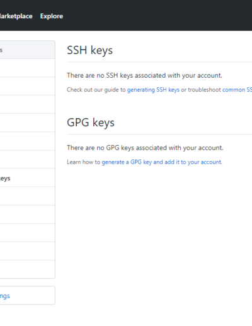Select the second sidebar row below the header
The width and height of the screenshot is (252, 326).
click(x=28, y=86)
